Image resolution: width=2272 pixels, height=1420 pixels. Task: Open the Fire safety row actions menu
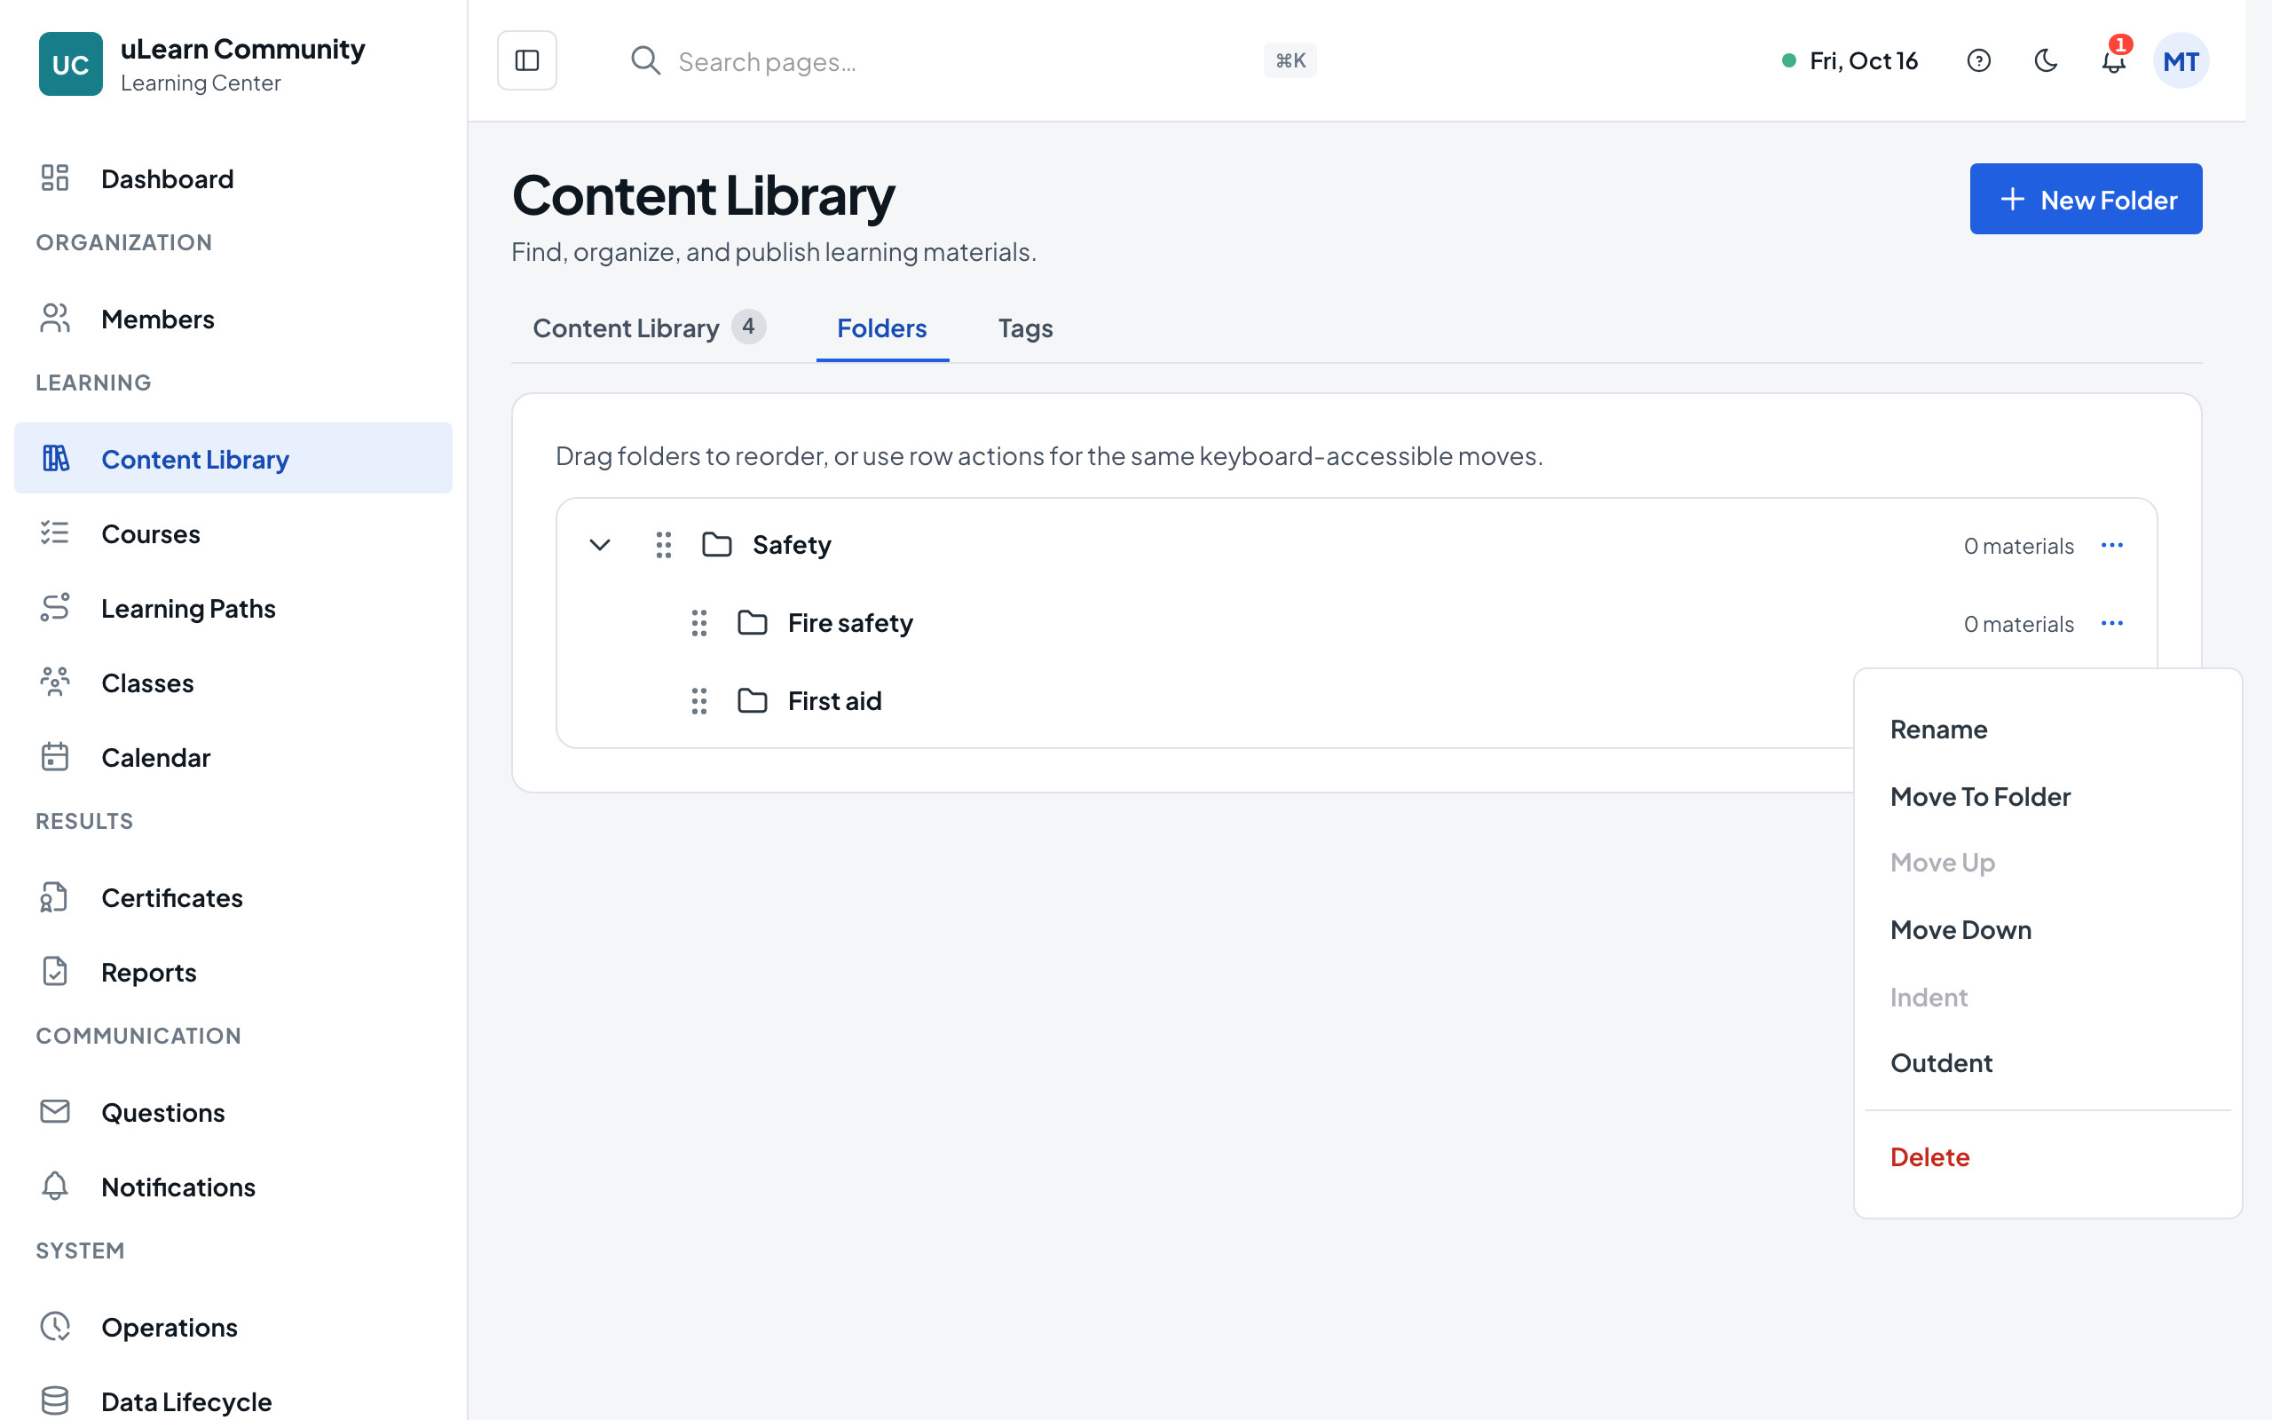pyautogui.click(x=2112, y=624)
